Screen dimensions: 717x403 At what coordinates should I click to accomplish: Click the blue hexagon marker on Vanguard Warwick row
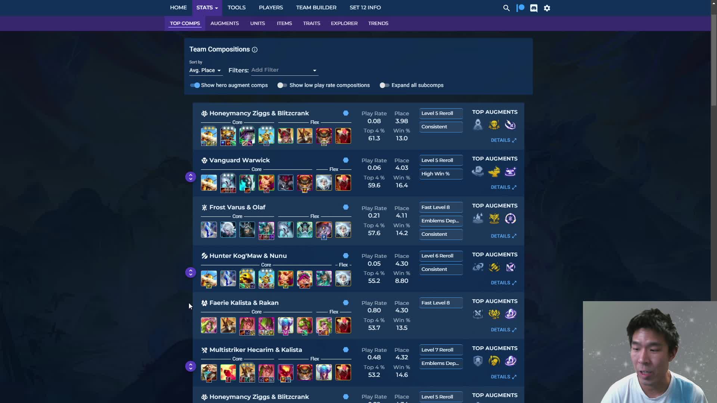coord(346,160)
